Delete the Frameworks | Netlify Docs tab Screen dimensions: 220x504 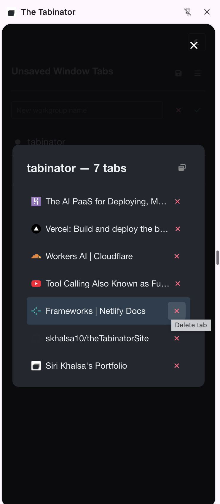[177, 311]
